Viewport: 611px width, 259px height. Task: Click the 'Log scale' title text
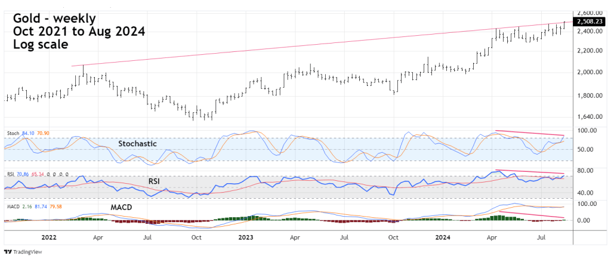point(40,44)
